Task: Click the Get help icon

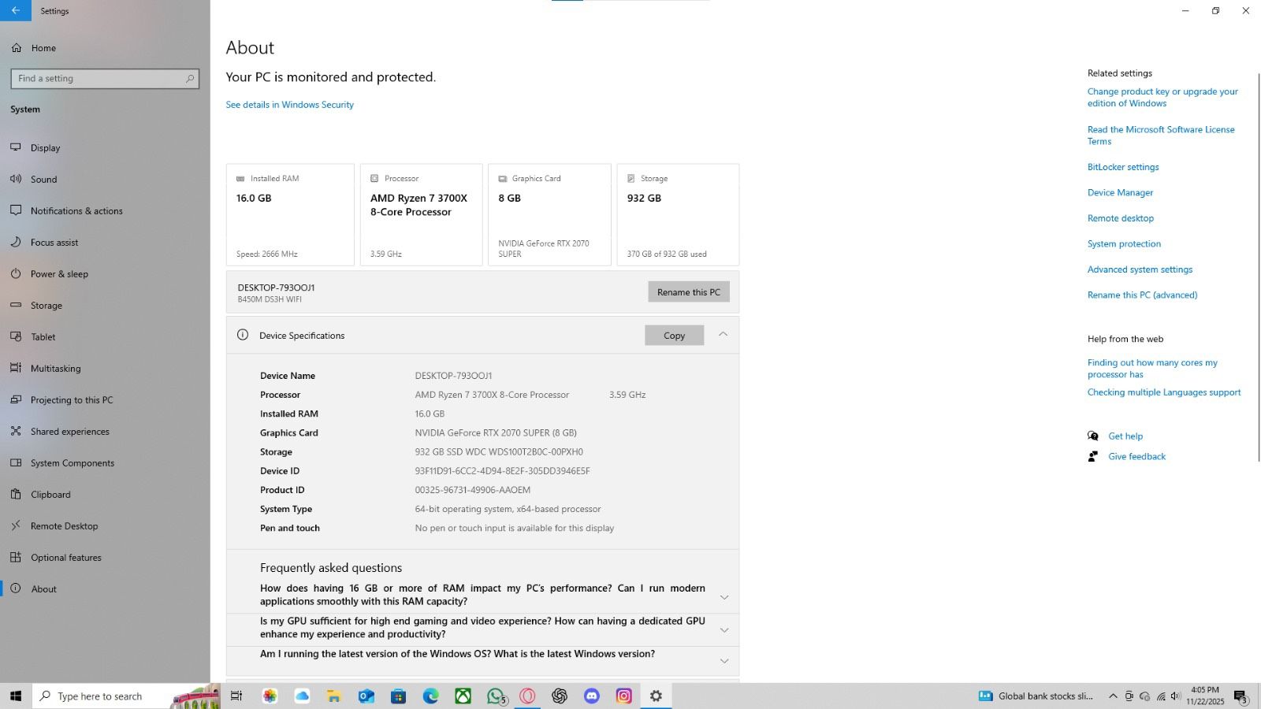Action: click(x=1093, y=436)
